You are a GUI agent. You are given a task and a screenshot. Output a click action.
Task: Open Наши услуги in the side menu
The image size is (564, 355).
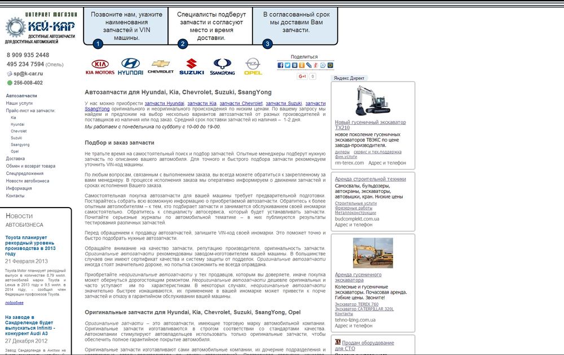(x=19, y=103)
